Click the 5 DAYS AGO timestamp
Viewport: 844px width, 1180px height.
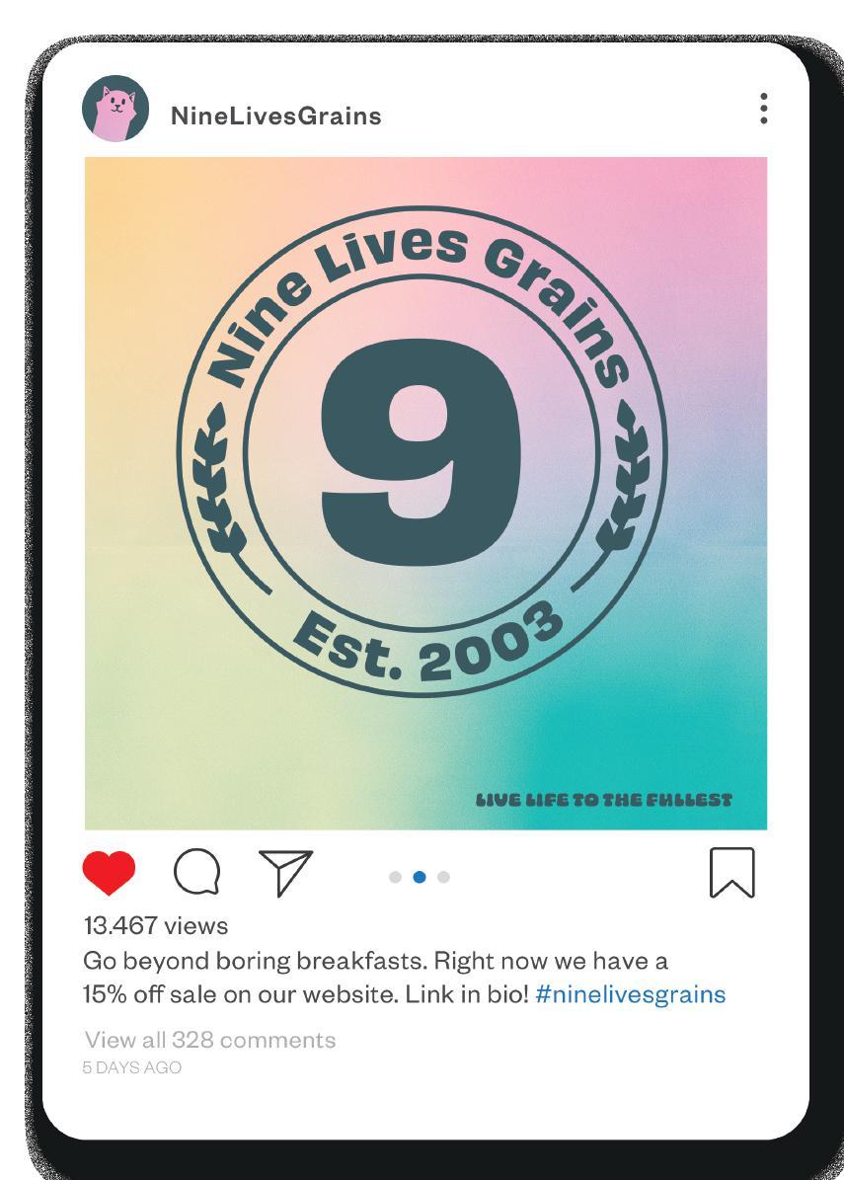(x=131, y=1067)
